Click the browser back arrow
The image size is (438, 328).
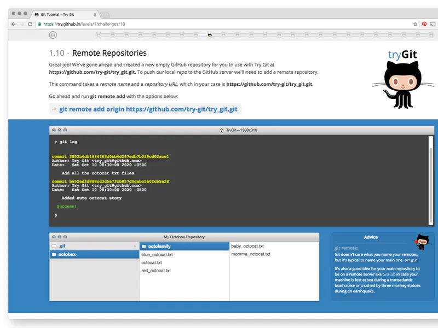(x=13, y=24)
